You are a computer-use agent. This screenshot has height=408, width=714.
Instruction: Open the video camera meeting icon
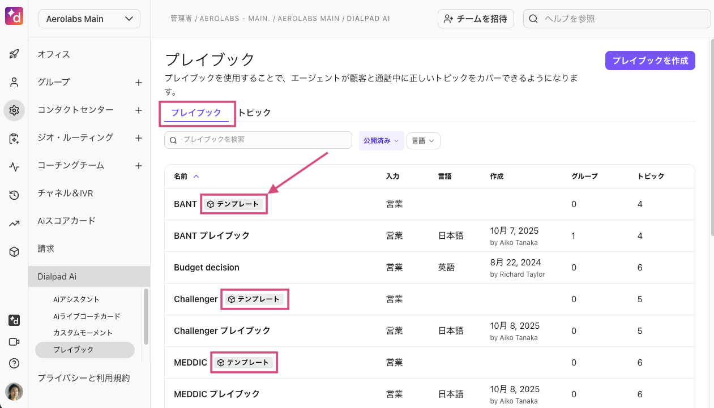coord(14,342)
